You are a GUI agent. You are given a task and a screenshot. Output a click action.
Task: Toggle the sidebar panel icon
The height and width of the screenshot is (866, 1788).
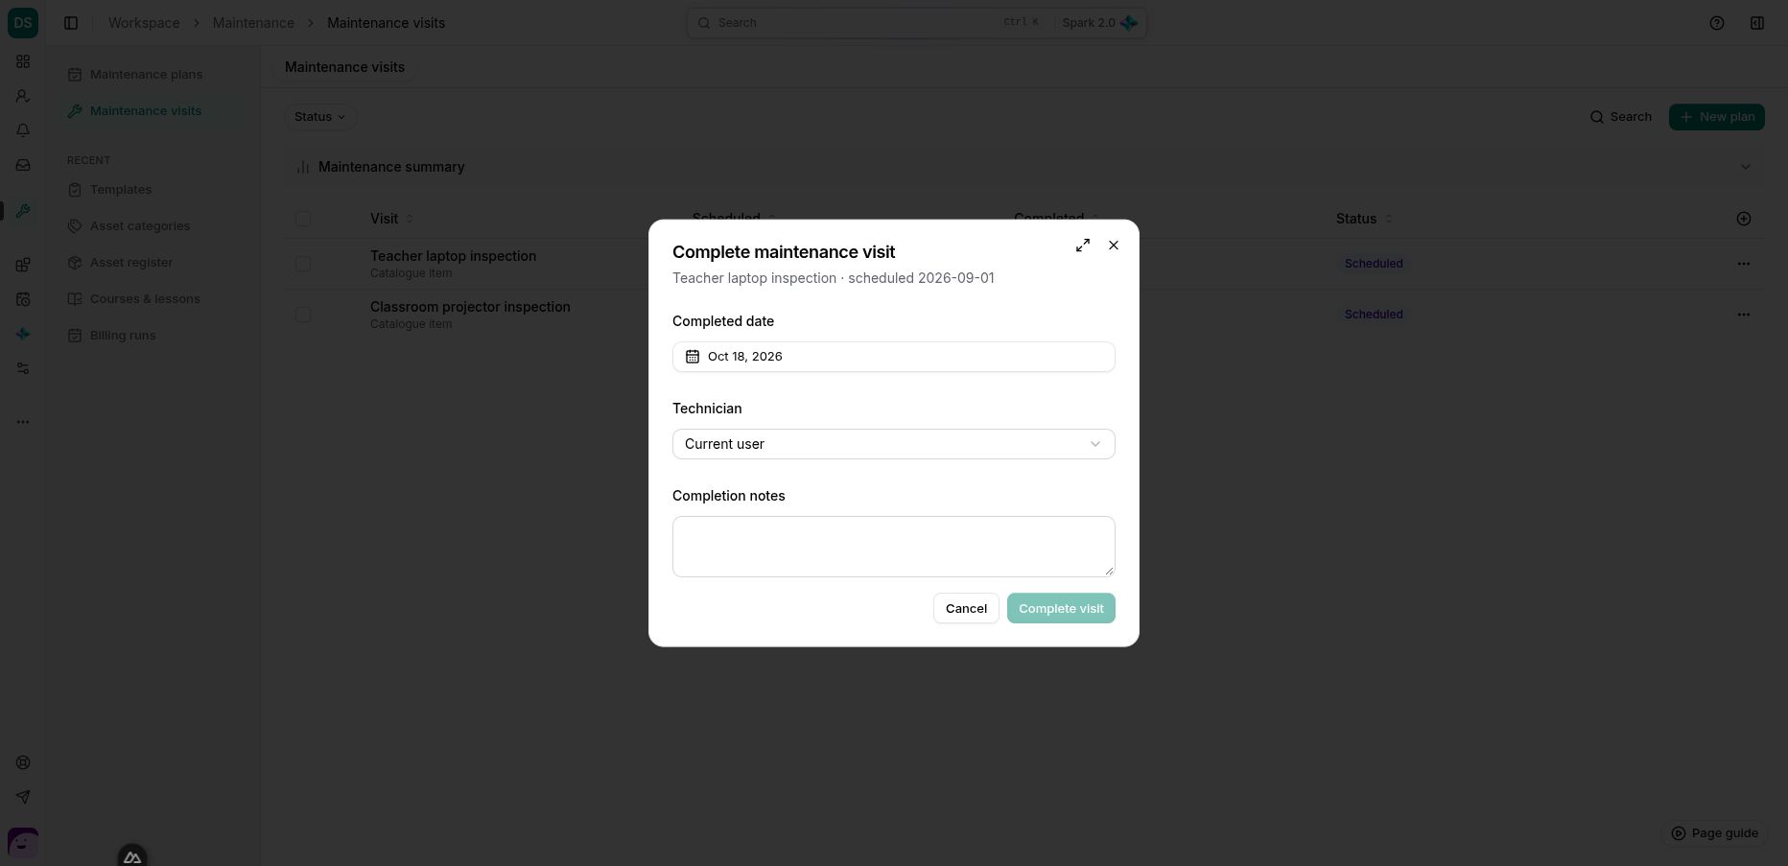point(71,23)
